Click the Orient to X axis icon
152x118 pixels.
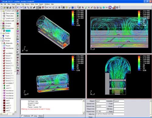click(x=47, y=8)
